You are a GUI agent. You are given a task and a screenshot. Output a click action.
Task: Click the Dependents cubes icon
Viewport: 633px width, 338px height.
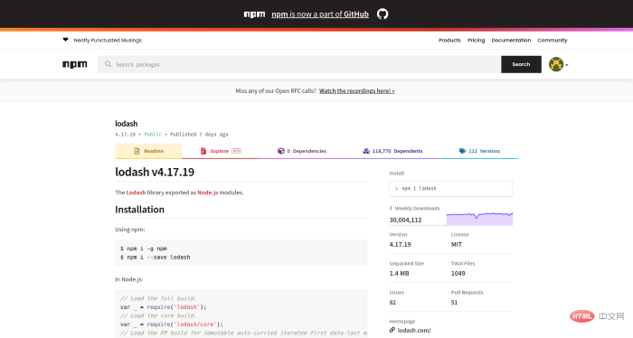coord(366,151)
